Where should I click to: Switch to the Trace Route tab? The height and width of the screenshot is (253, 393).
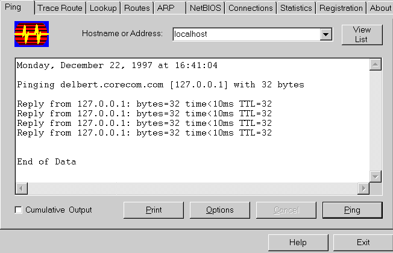(x=60, y=8)
